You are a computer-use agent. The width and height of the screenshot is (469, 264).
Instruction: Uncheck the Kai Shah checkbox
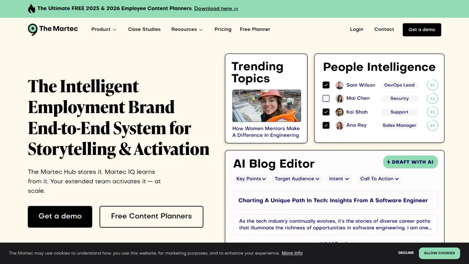[x=326, y=112]
